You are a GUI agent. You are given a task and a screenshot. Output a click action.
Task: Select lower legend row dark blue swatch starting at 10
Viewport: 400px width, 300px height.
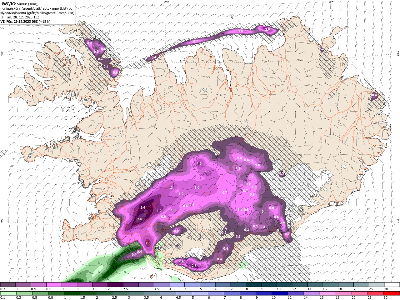tap(279, 293)
